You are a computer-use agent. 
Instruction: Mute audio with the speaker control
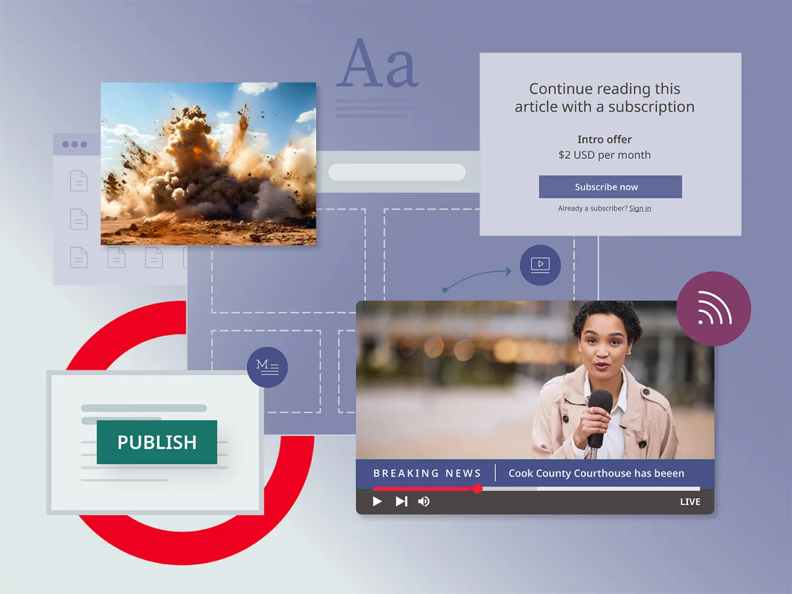424,501
